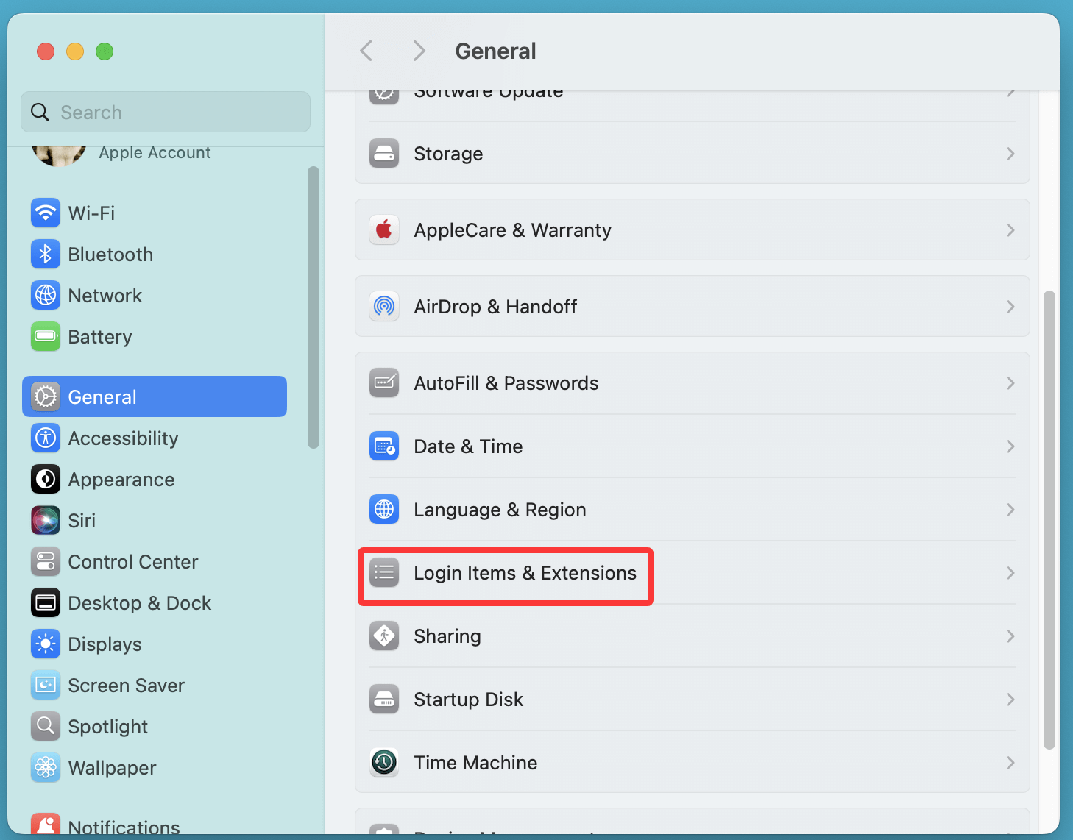Open Wallpaper settings
This screenshot has width=1073, height=840.
(111, 767)
